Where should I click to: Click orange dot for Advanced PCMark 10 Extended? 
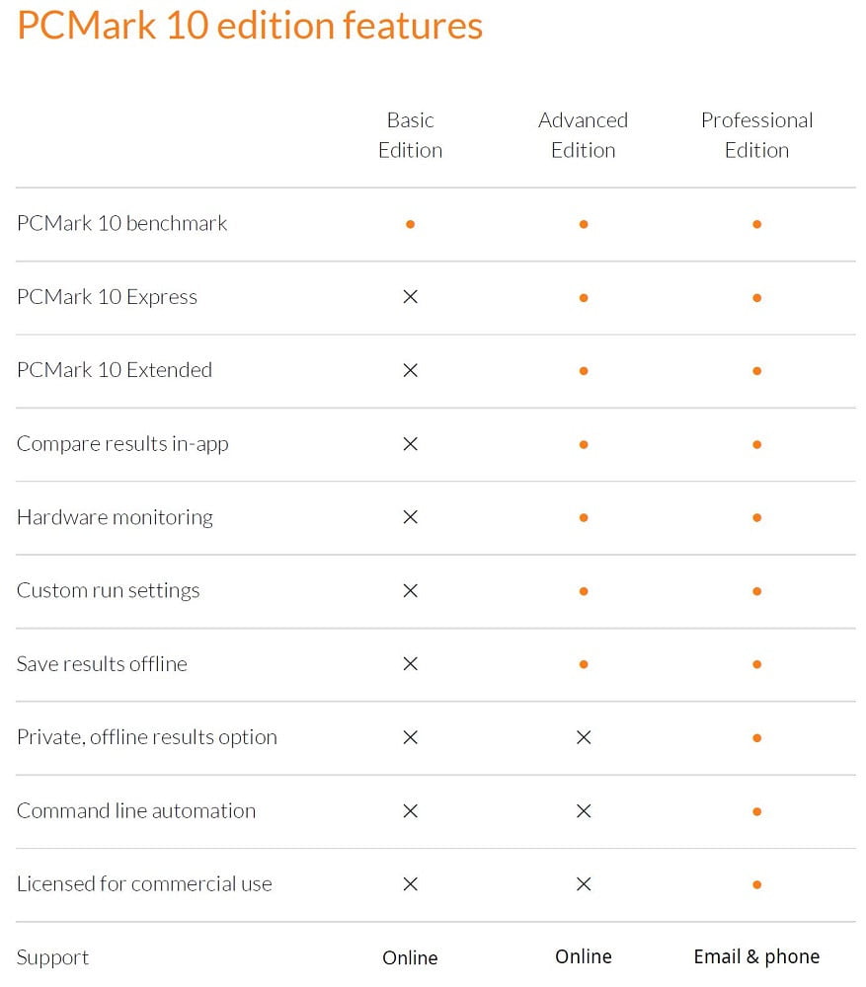[584, 371]
